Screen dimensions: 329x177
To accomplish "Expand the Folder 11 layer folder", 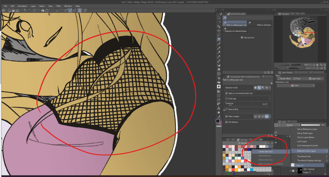I will pyautogui.click(x=290, y=171).
